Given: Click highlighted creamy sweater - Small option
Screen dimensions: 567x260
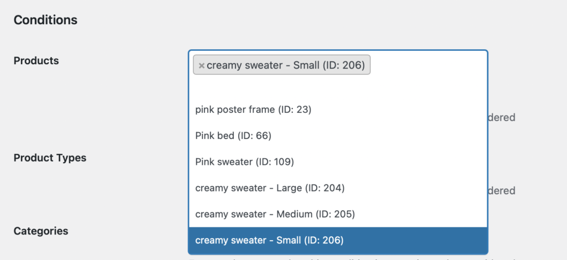Looking at the screenshot, I should (269, 240).
